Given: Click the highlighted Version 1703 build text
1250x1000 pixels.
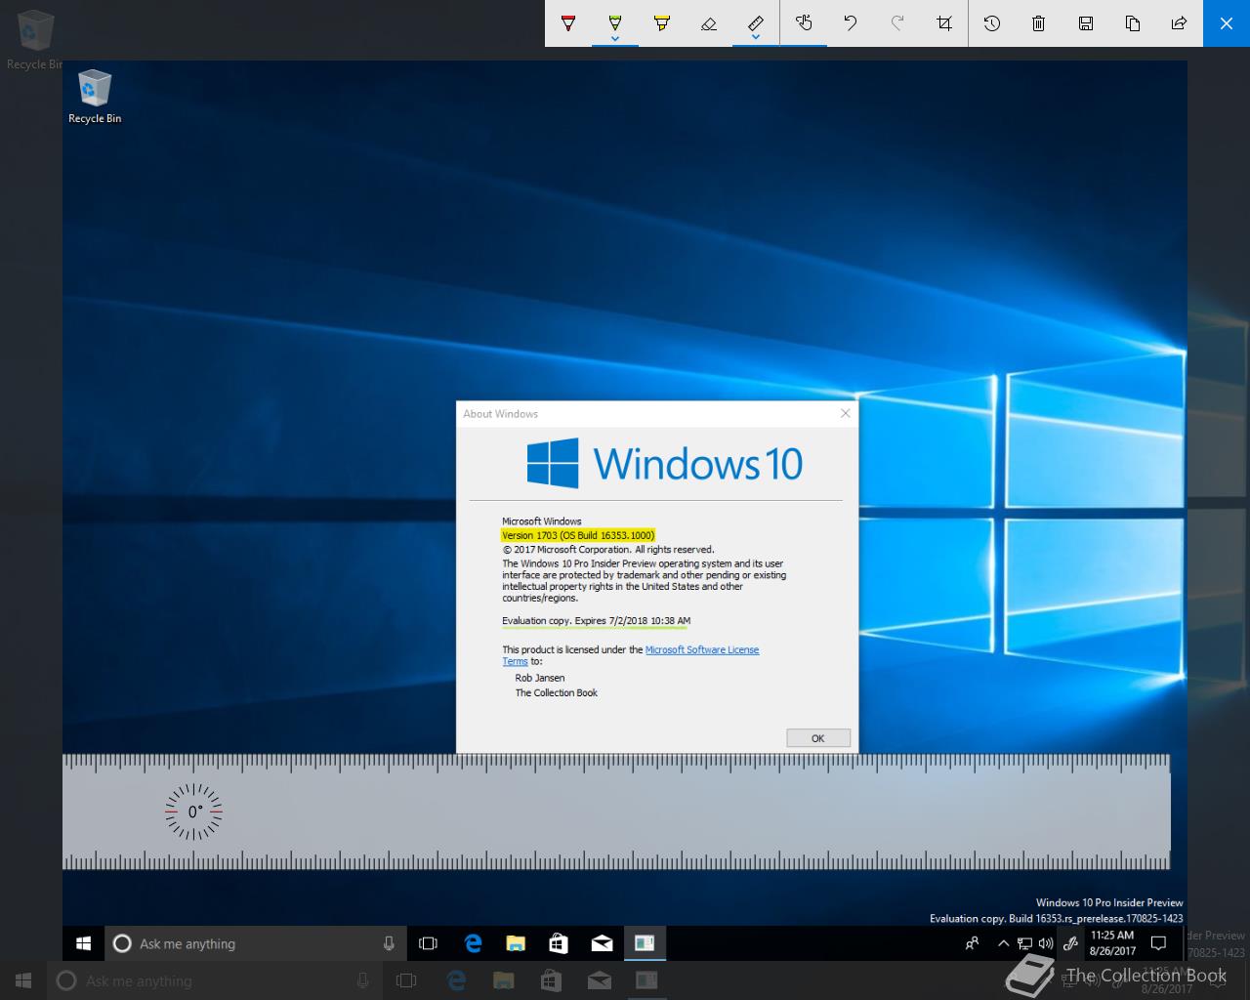Looking at the screenshot, I should pos(577,535).
